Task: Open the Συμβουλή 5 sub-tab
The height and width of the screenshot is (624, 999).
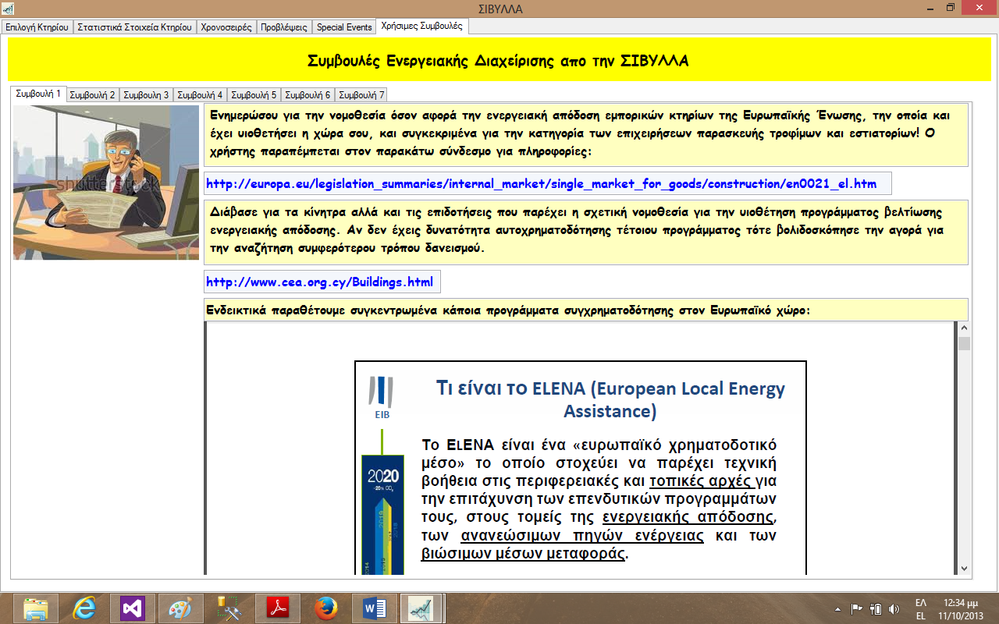Action: 254,95
